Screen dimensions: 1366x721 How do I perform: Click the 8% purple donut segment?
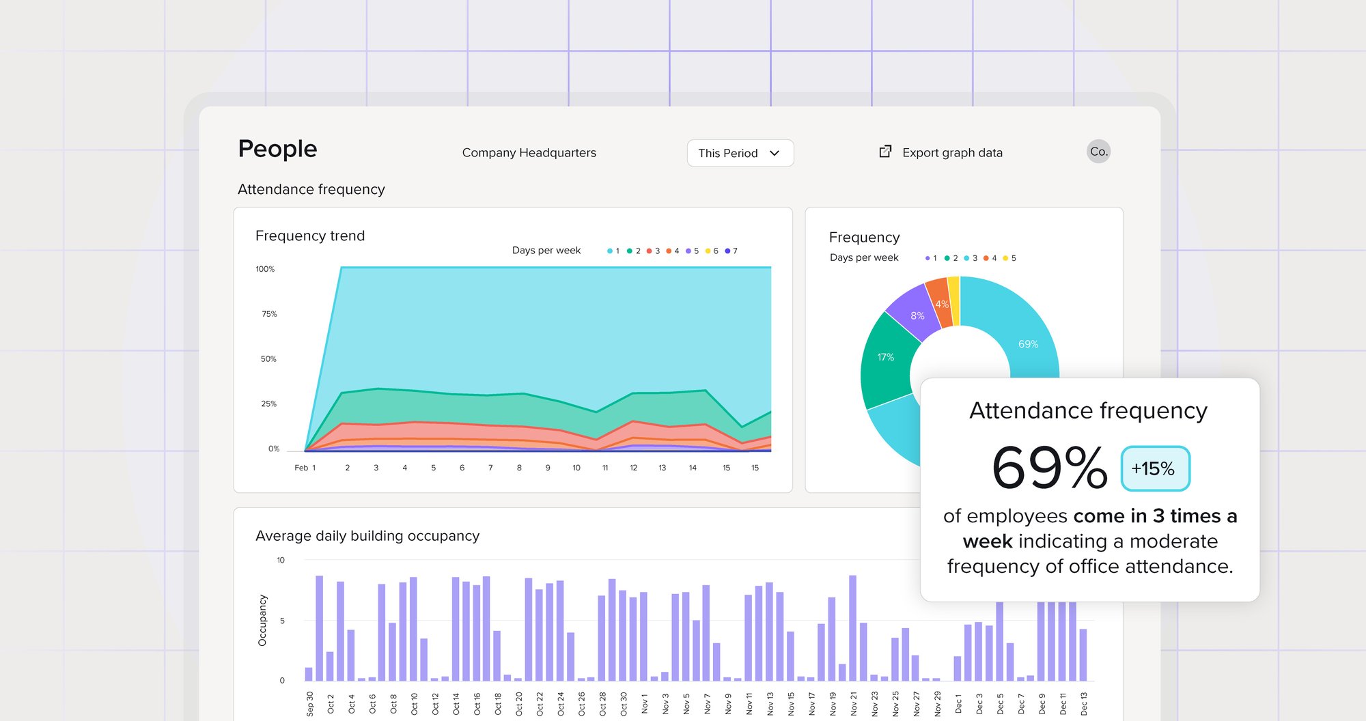point(917,315)
